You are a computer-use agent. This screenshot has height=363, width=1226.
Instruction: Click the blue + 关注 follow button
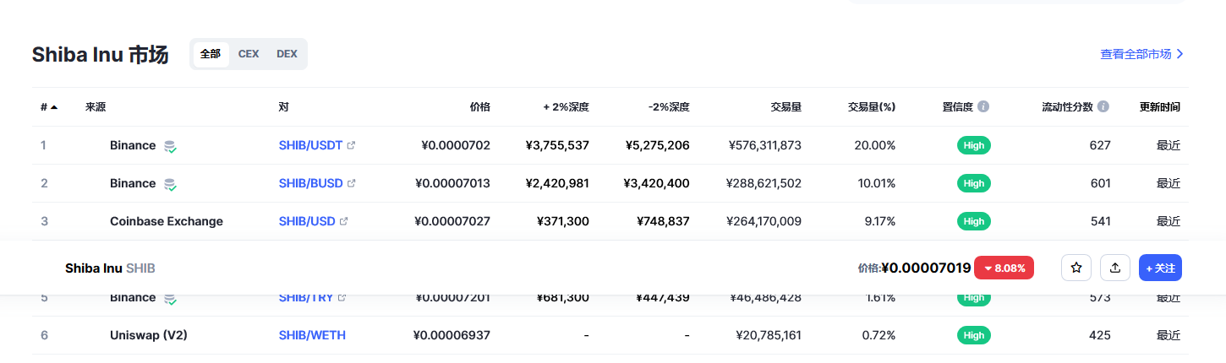click(1160, 268)
